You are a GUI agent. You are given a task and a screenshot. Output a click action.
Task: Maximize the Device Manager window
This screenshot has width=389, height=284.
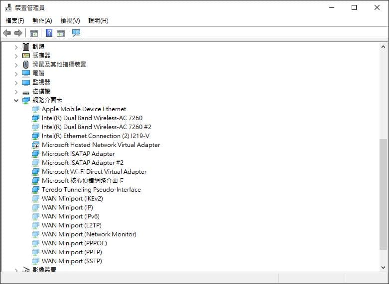pos(354,7)
